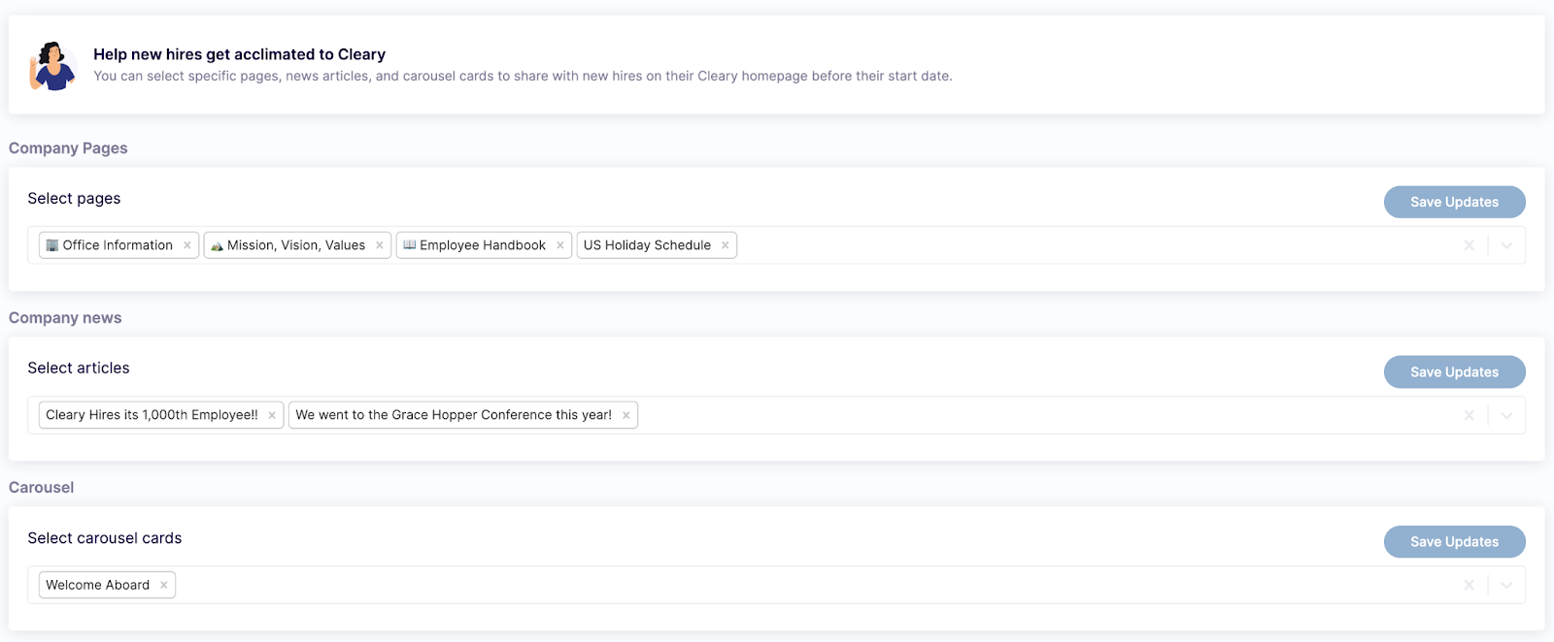
Task: Click the US Holiday Schedule tag label
Action: click(647, 245)
